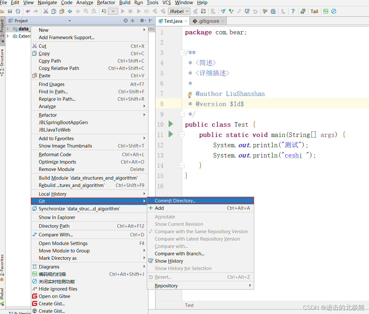Click the Show History clock toolbar icon

(247, 11)
